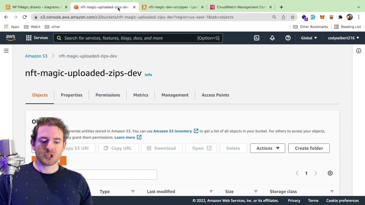Click the Download button
Screen dimensions: 365x205
pyautogui.click(x=162, y=148)
